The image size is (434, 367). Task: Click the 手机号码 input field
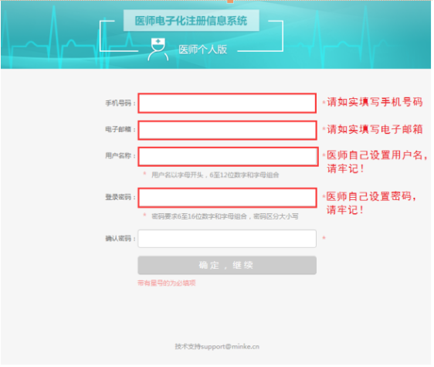click(227, 103)
